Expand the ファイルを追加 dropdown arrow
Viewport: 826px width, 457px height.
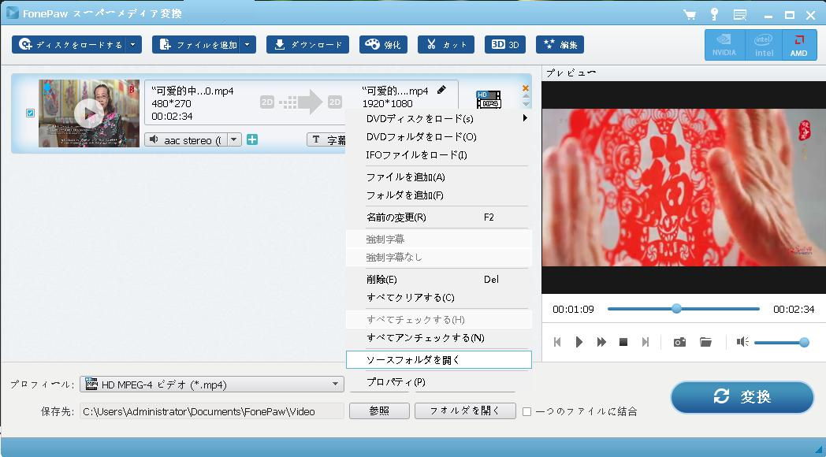coord(247,45)
